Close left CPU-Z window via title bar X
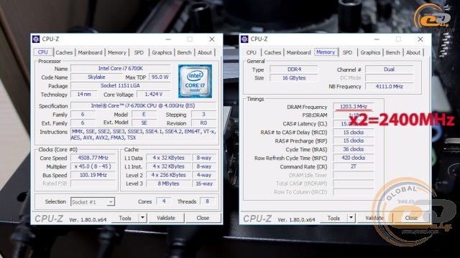This screenshot has width=460, height=258. (x=211, y=39)
